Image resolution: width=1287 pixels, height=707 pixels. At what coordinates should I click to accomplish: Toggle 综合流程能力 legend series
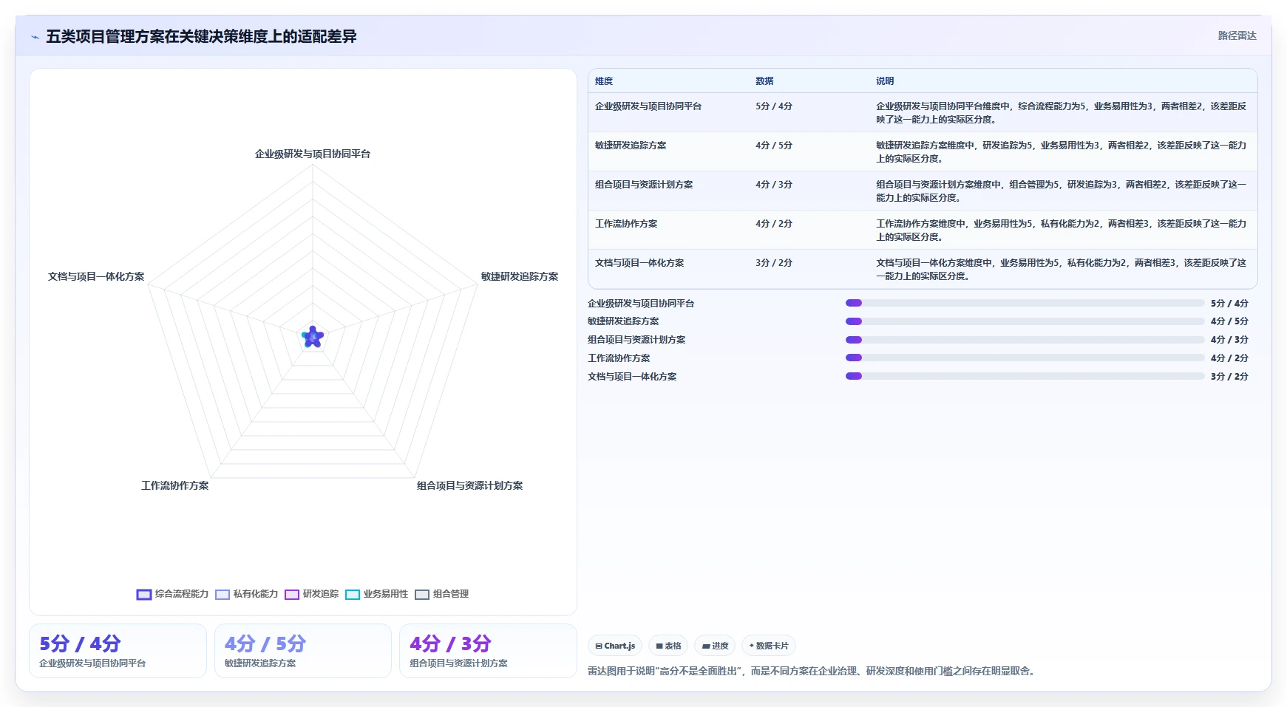click(x=173, y=594)
